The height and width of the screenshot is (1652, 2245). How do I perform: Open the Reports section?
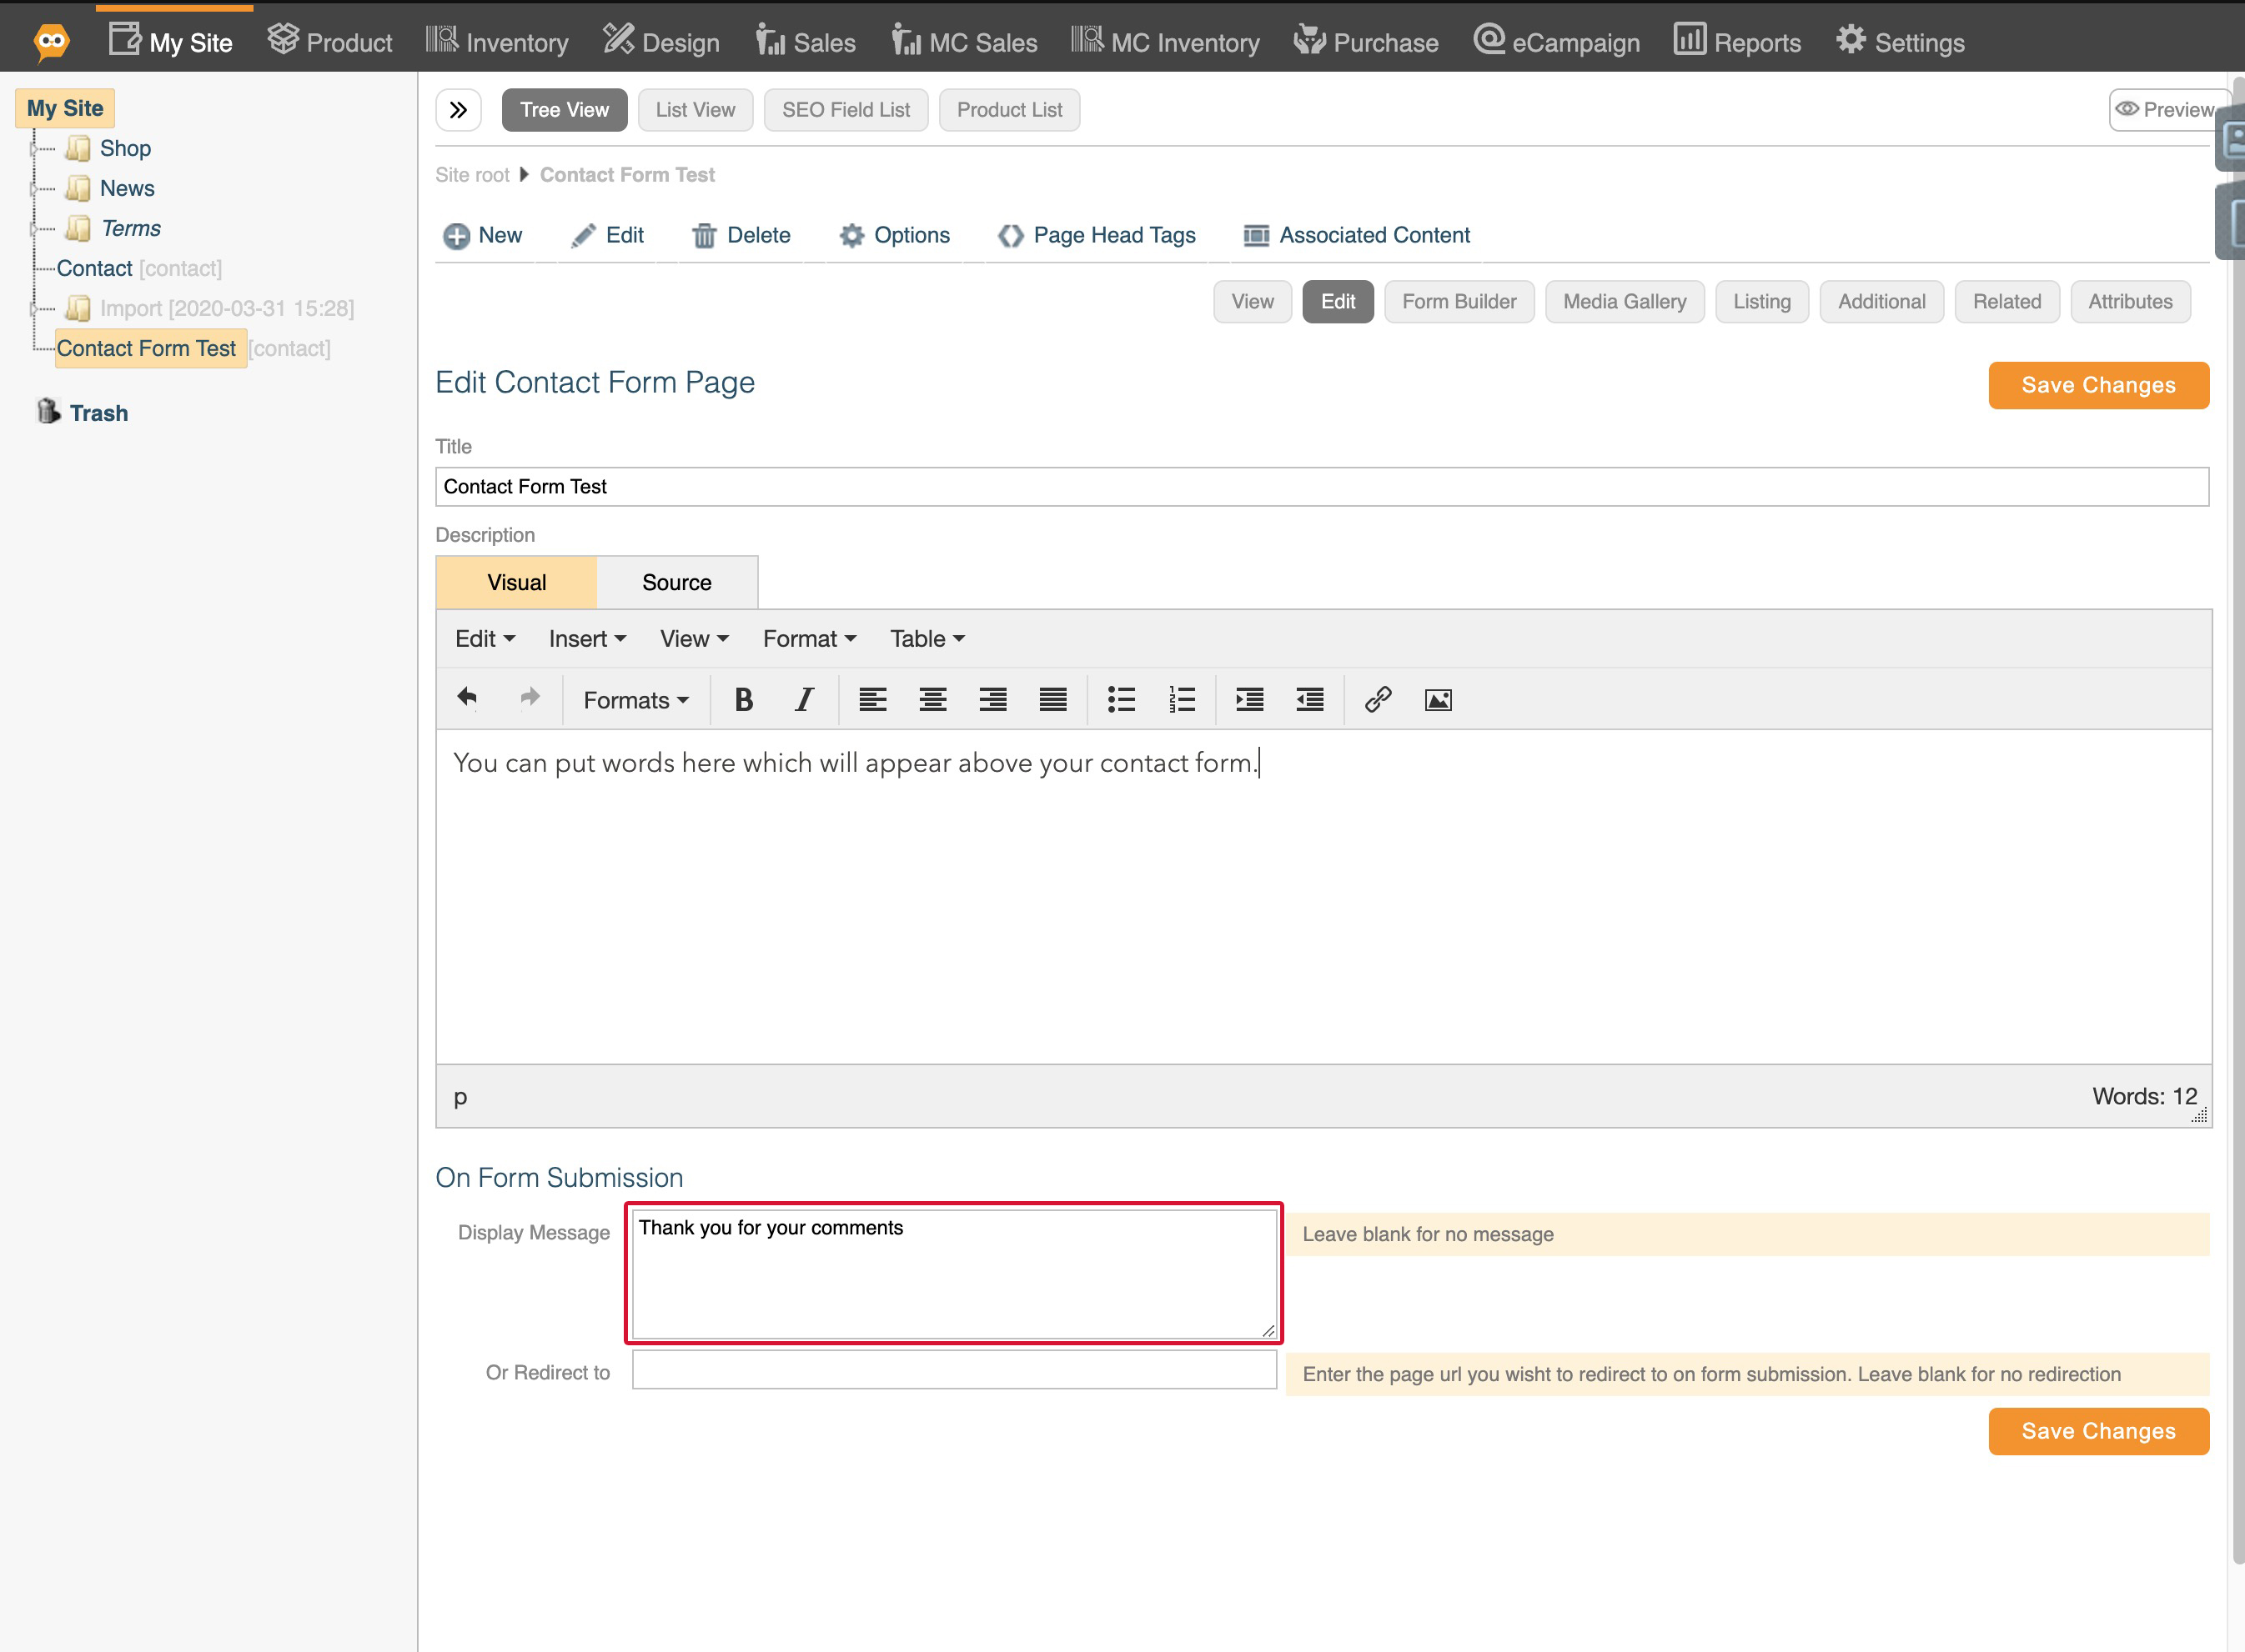(x=1738, y=42)
